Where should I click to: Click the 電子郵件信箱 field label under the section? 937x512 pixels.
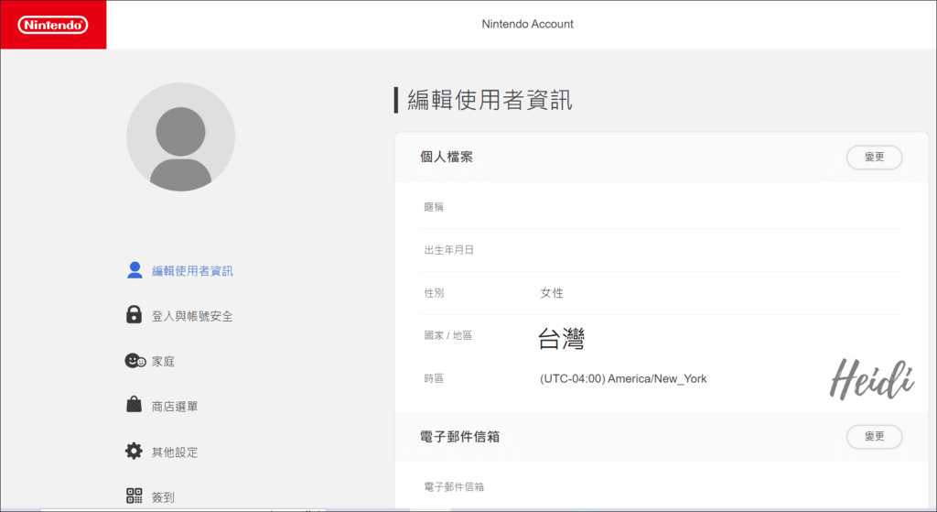(454, 487)
